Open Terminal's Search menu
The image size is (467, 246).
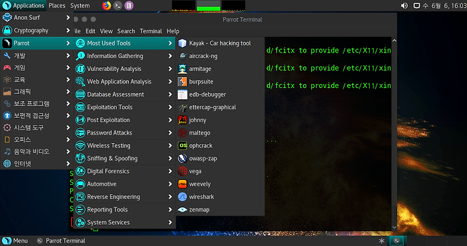[126, 31]
